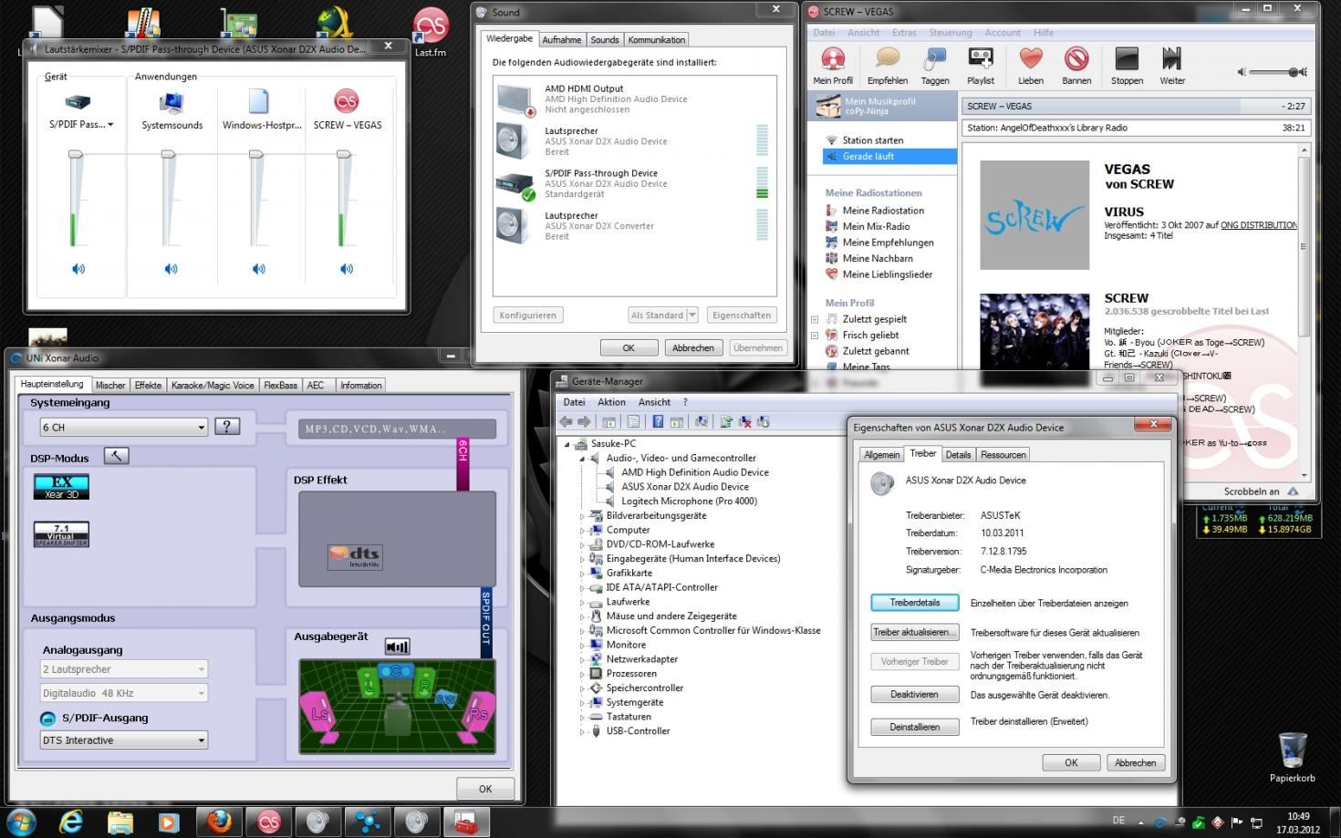Screen dimensions: 1341x838
Task: Skip track with Weiter button
Action: (x=1172, y=66)
